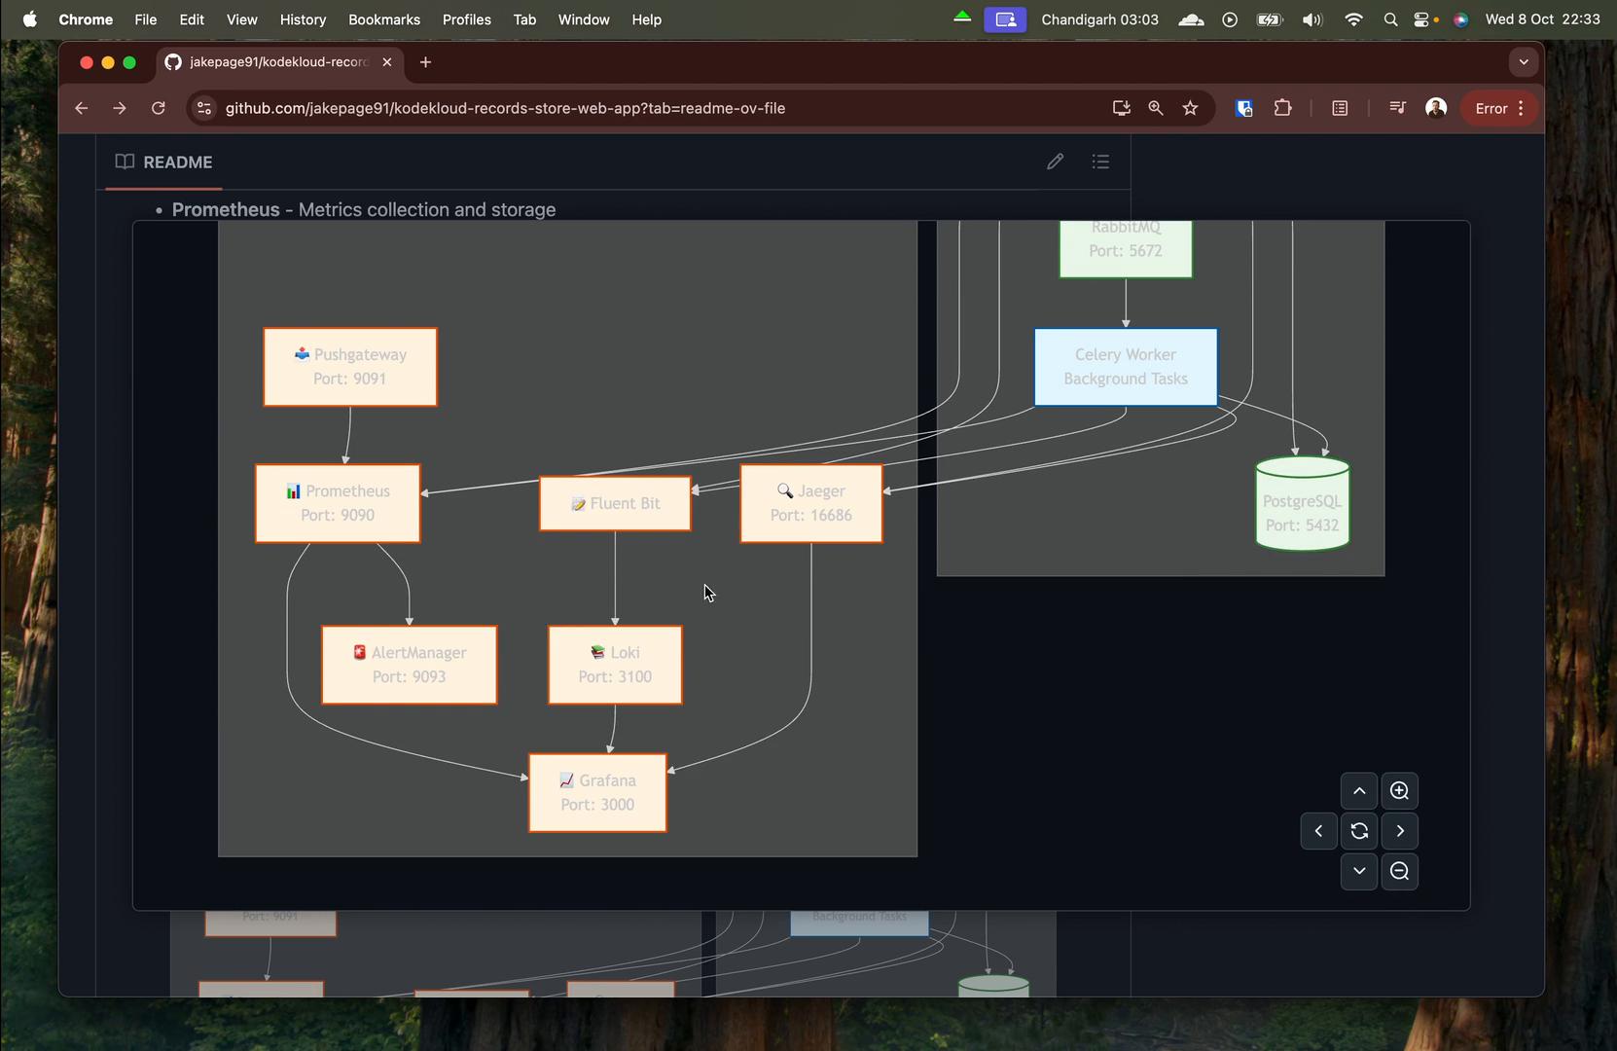The height and width of the screenshot is (1051, 1617).
Task: Open the File menu
Action: click(x=145, y=19)
